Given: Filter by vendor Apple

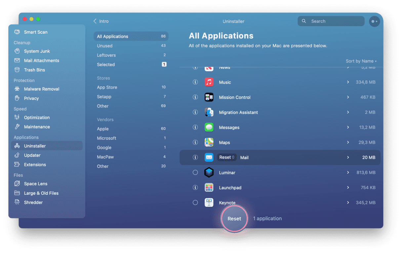Looking at the screenshot, I should 131,129.
